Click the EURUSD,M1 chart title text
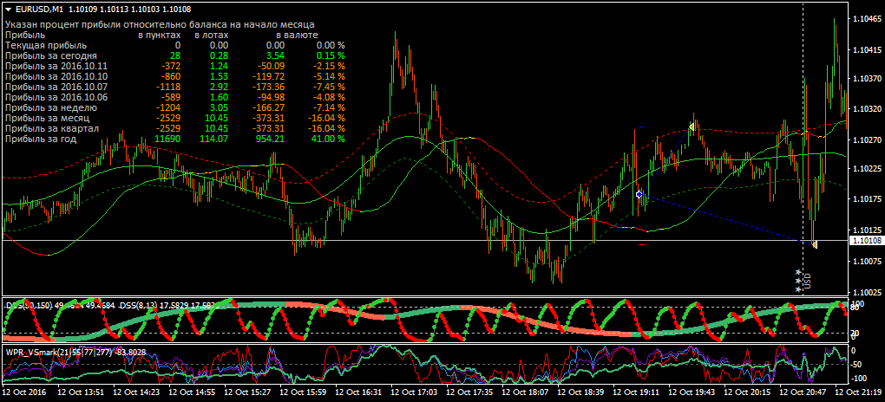The width and height of the screenshot is (885, 402). pos(40,9)
